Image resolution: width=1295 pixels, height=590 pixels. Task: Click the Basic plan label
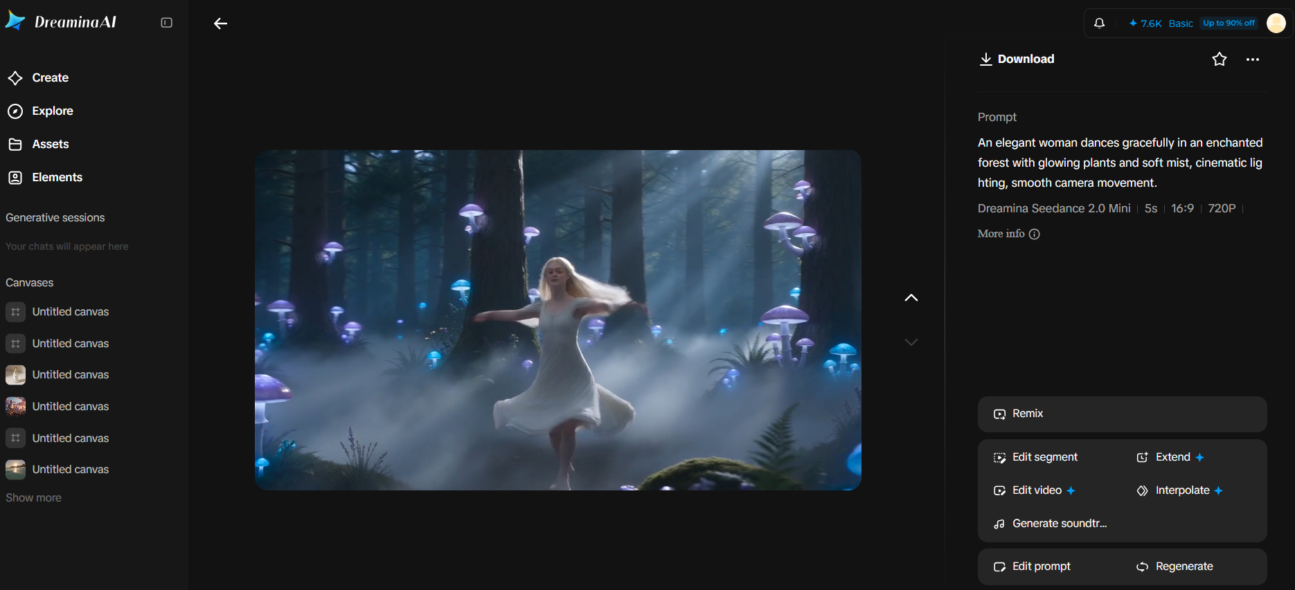click(1181, 24)
